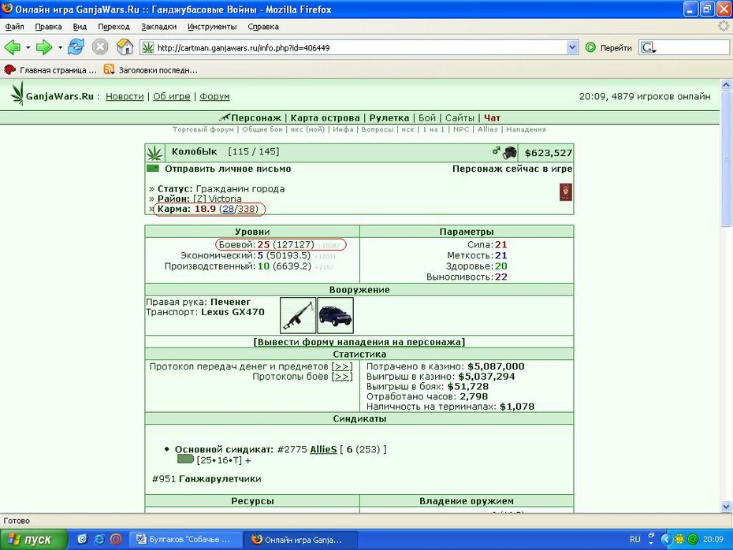This screenshot has height=550, width=733.
Task: Click the Firefox Back arrow button
Action: click(13, 47)
